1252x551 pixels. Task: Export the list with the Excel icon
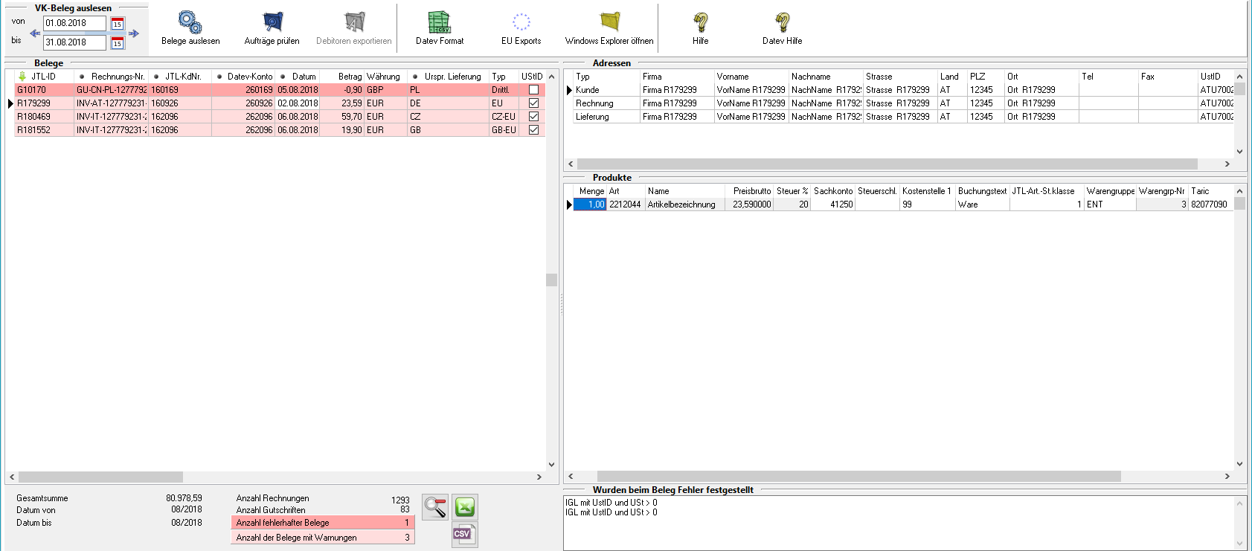[465, 507]
